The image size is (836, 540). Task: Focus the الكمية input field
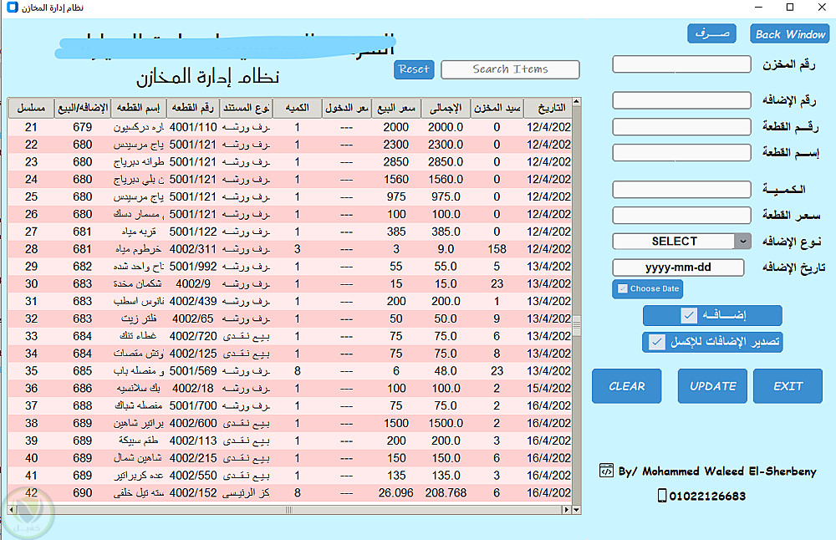click(x=682, y=189)
